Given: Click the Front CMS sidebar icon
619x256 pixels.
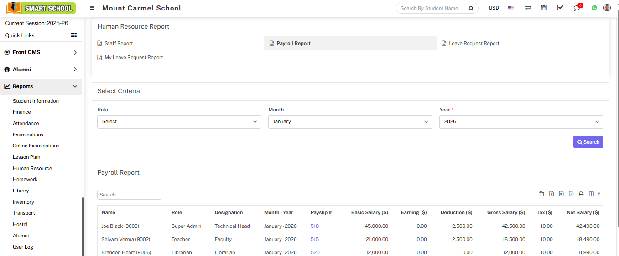Looking at the screenshot, I should coord(7,52).
